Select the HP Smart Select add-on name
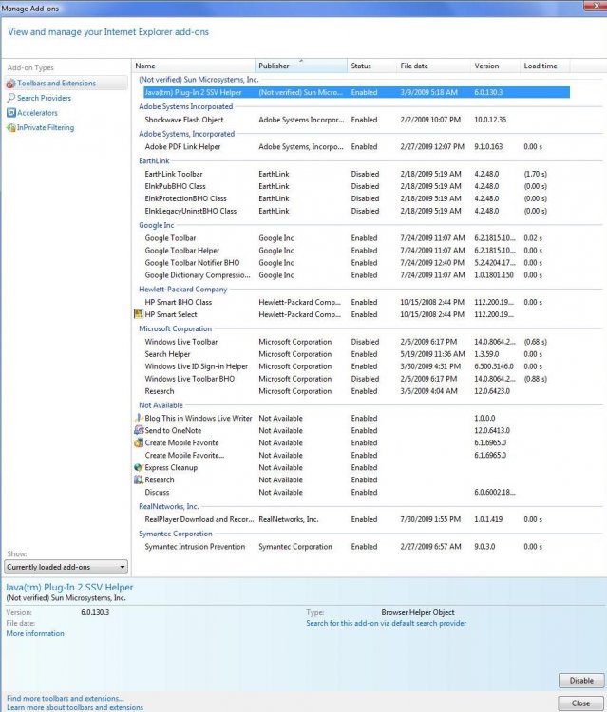The width and height of the screenshot is (607, 712). pyautogui.click(x=171, y=314)
